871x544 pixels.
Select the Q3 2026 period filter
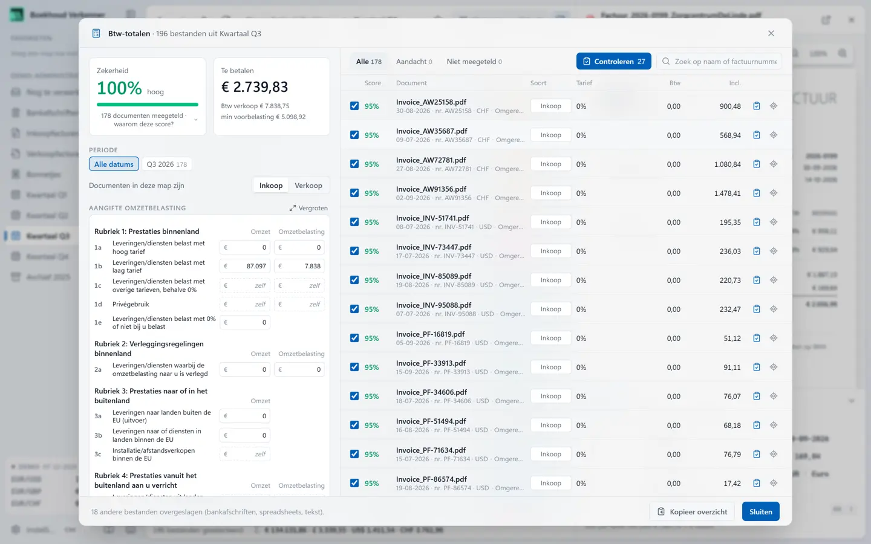(x=166, y=164)
